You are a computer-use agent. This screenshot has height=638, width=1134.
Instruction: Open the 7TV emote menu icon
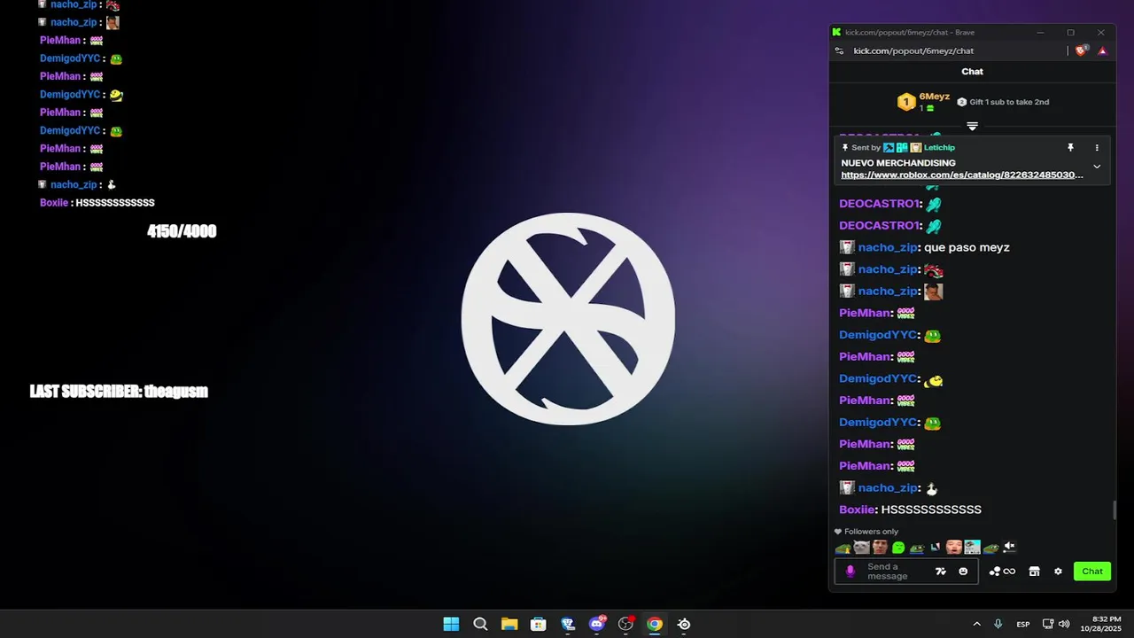(x=941, y=572)
